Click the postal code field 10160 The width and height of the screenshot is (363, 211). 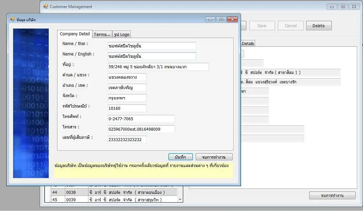coord(127,108)
